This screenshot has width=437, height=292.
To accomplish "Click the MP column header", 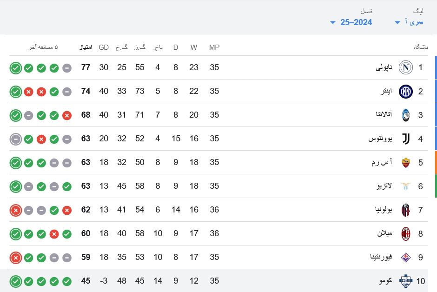I will click(x=214, y=47).
